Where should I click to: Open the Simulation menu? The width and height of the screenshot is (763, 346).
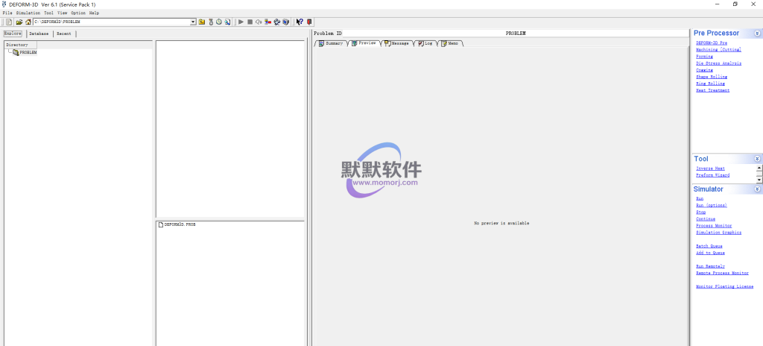(28, 13)
